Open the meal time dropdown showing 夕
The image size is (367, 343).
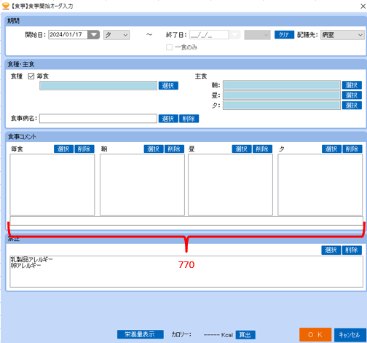[117, 35]
